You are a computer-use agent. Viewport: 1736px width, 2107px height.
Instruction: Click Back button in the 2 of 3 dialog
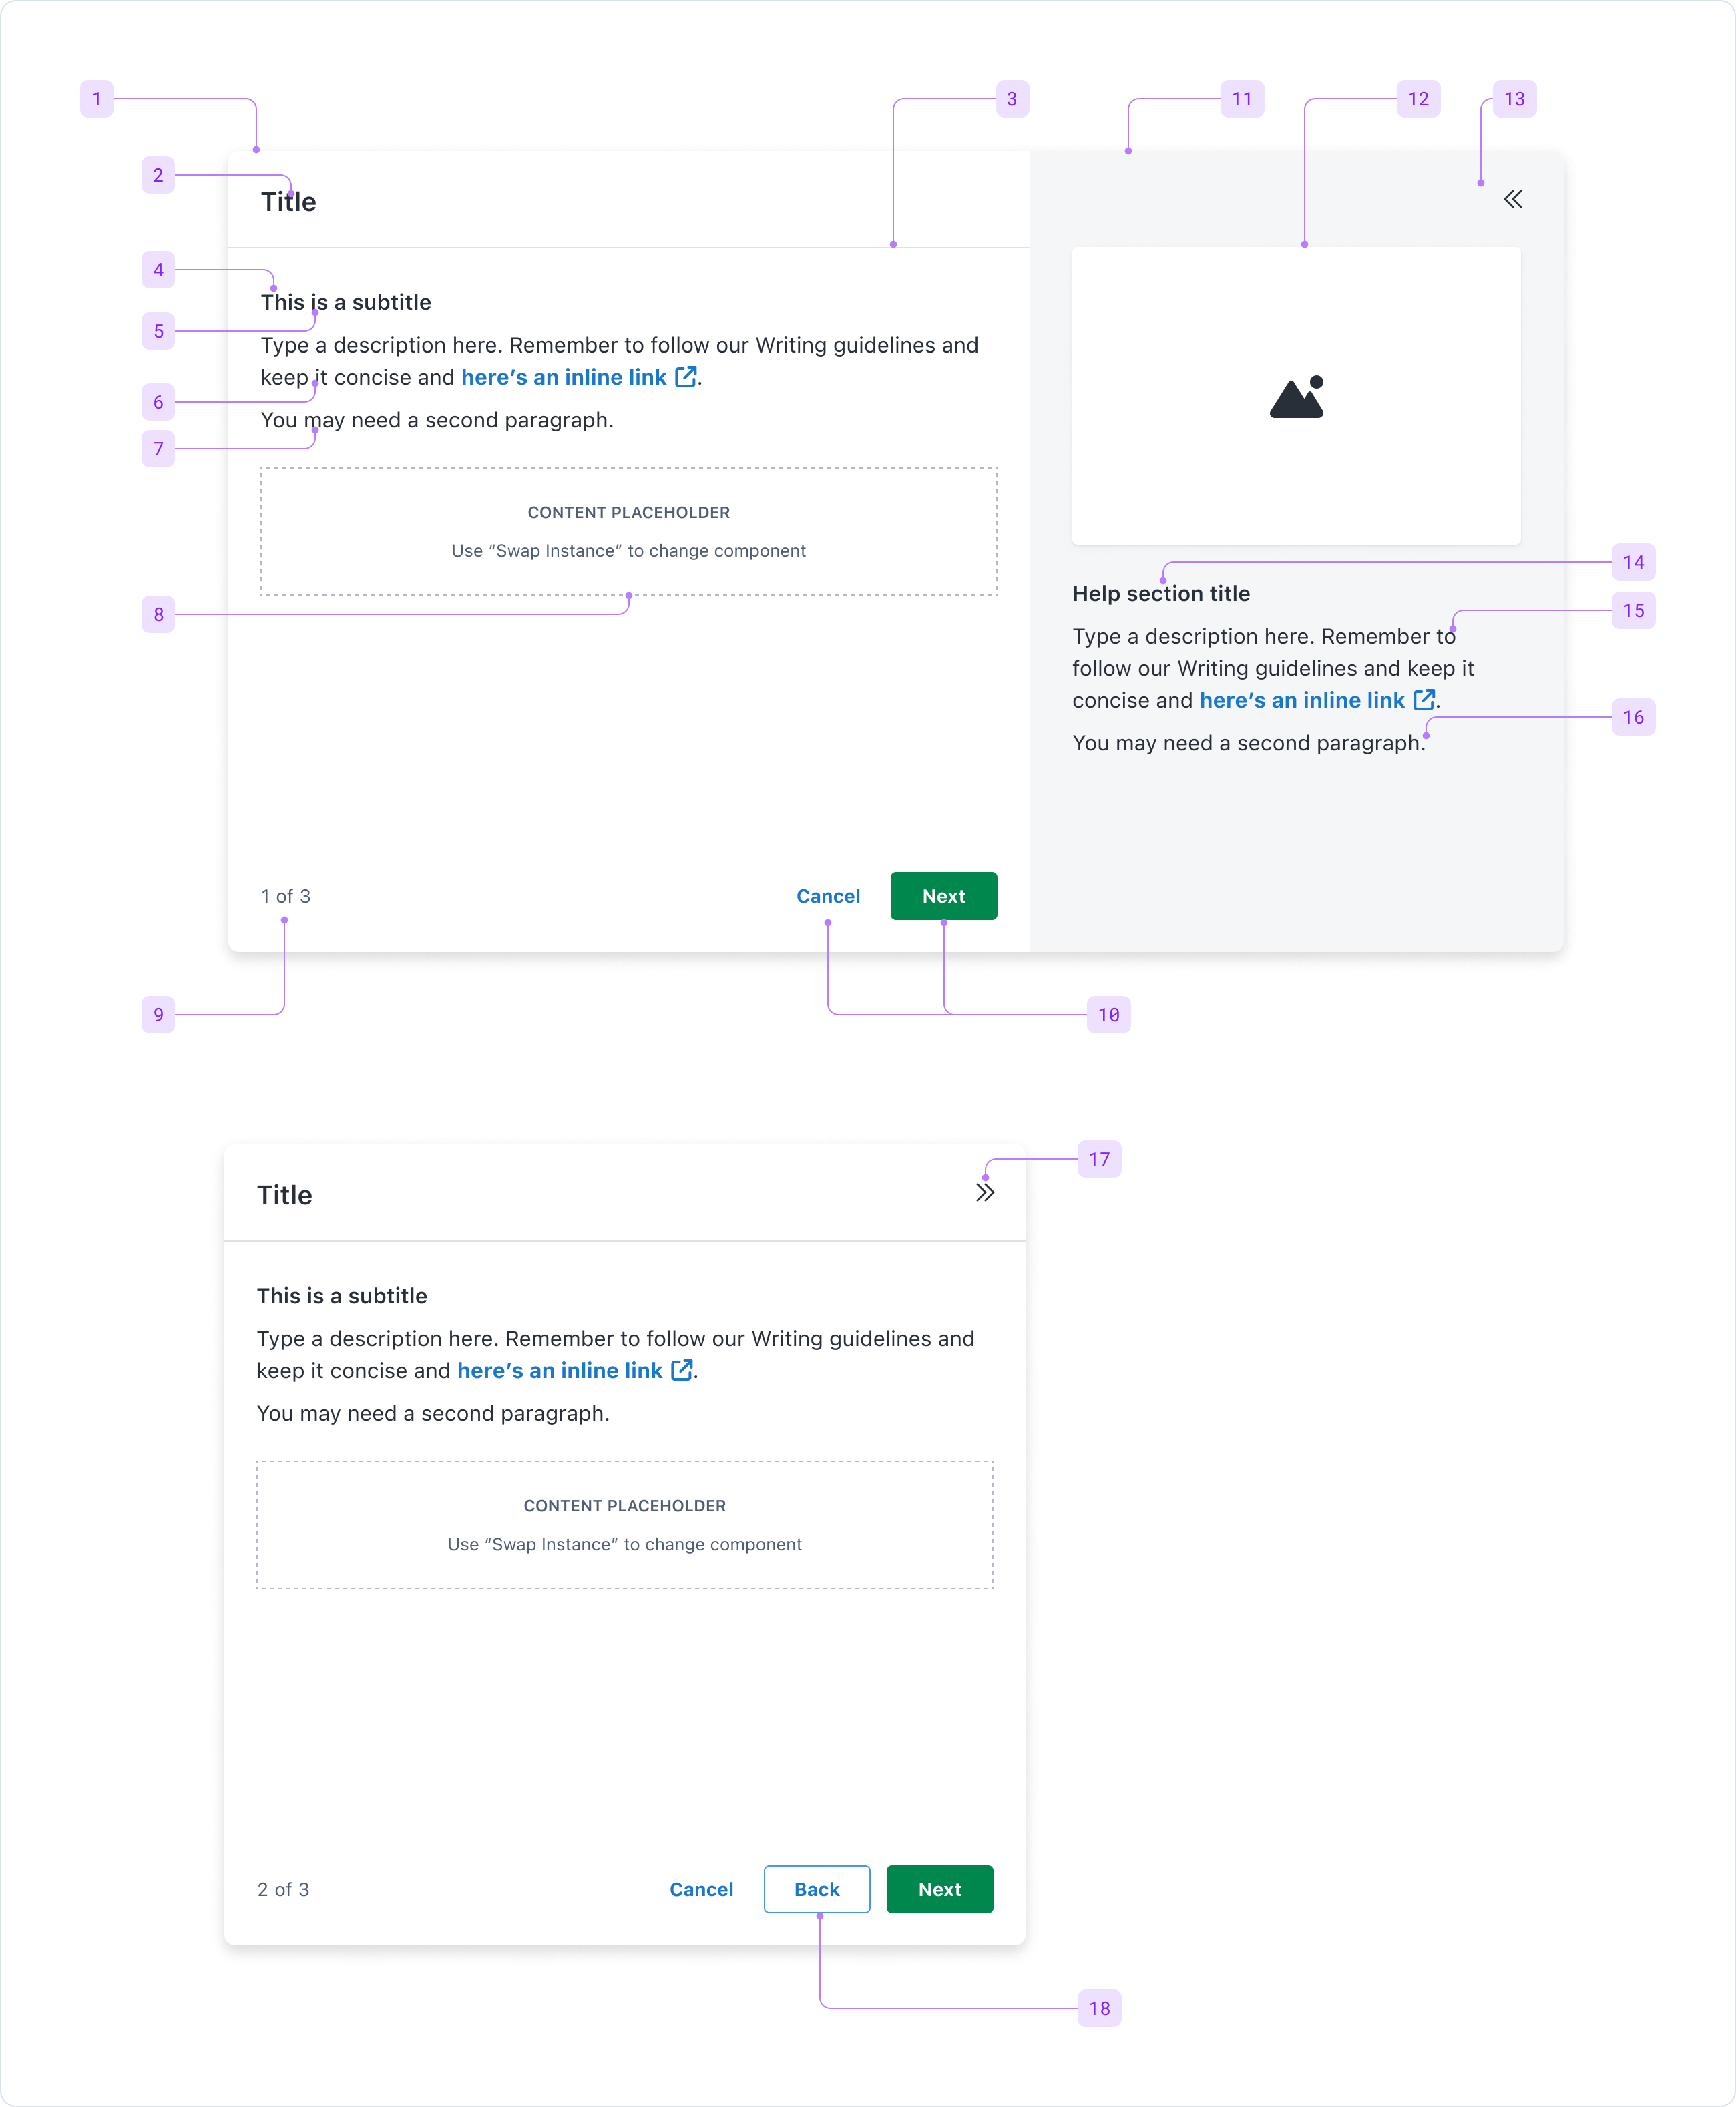point(816,1889)
